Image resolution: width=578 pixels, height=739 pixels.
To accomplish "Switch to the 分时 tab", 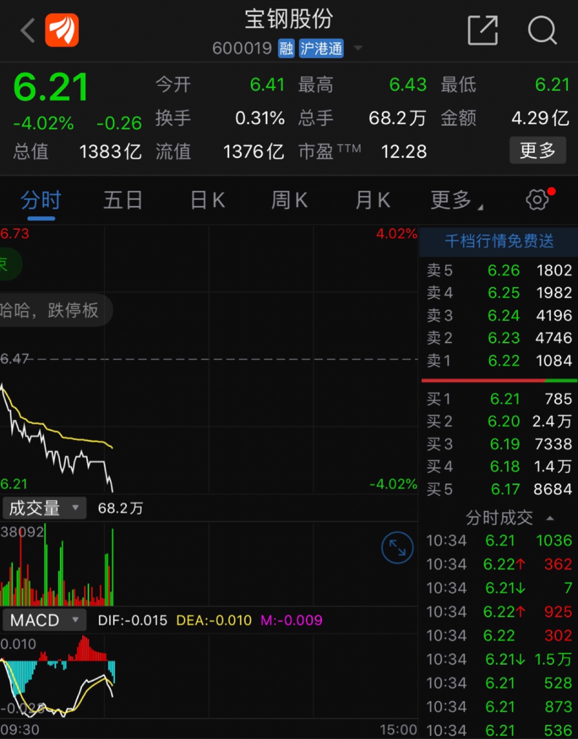I will point(41,200).
